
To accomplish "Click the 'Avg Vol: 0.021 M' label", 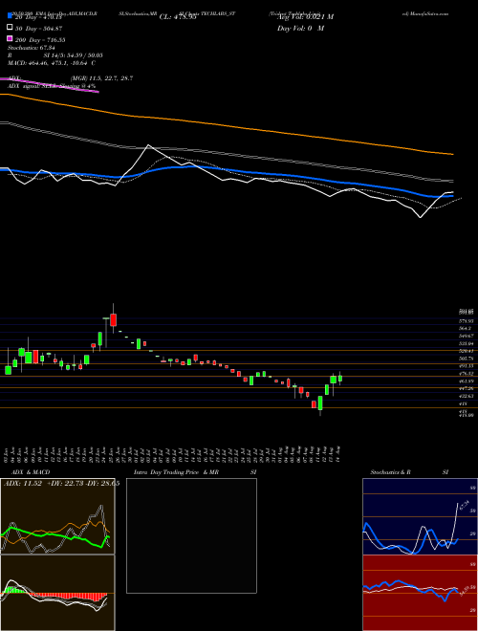I will [305, 17].
